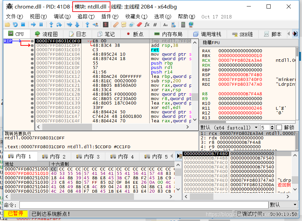
Task: Open the Calculator icon
Action: click(x=183, y=25)
